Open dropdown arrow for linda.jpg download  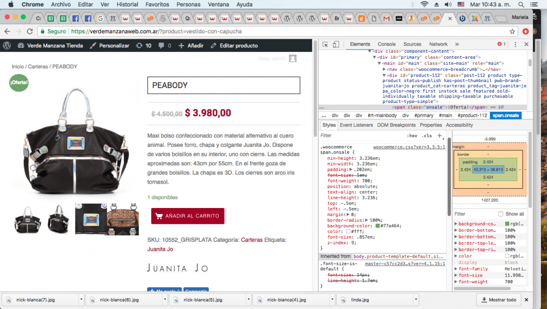[416, 299]
